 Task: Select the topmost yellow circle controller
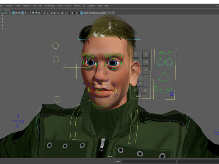pos(56,45)
